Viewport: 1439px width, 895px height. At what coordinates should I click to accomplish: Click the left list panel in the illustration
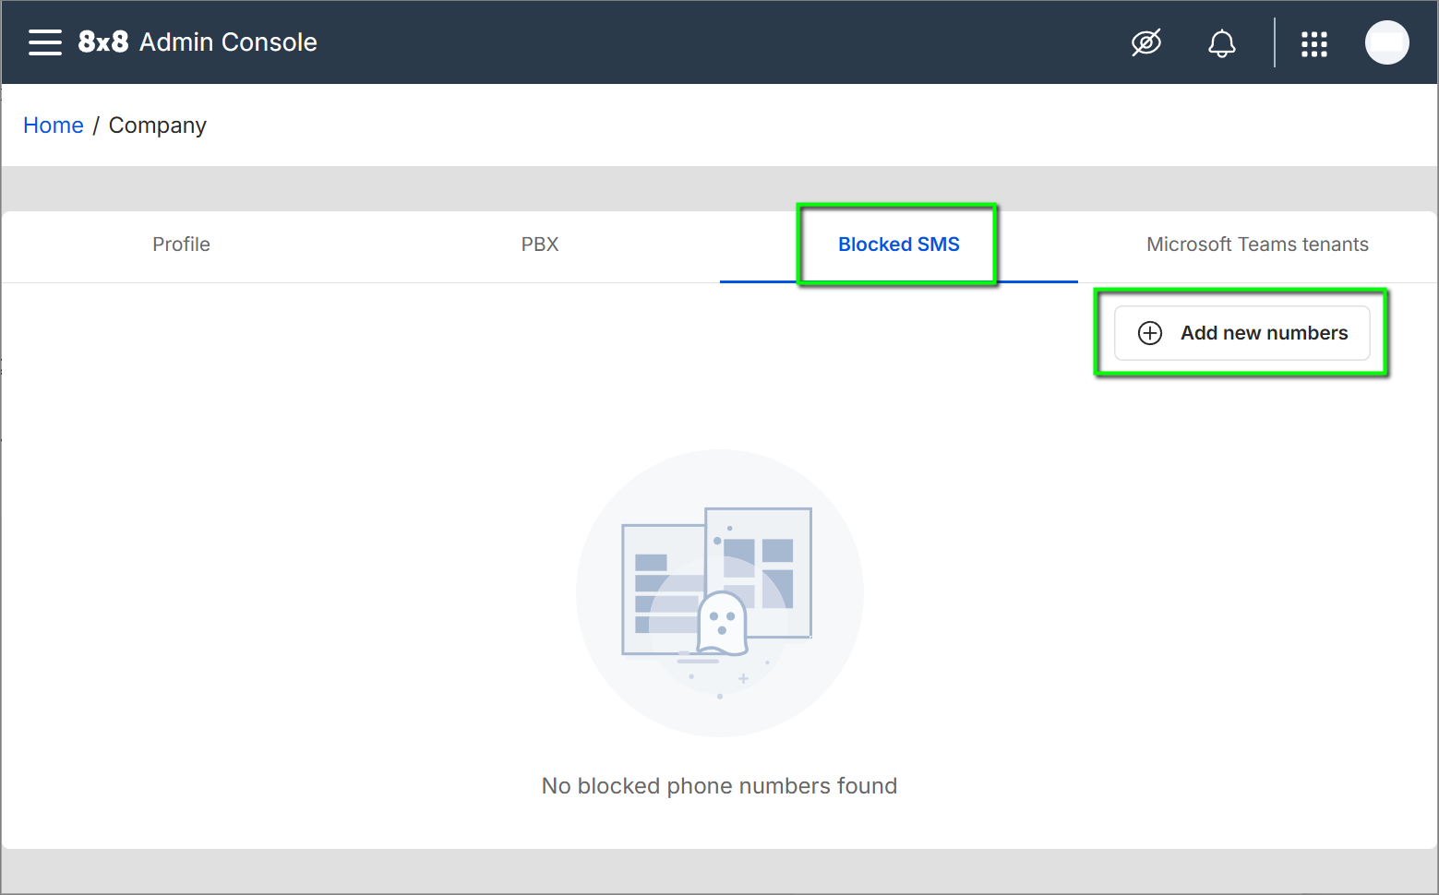pos(657,591)
